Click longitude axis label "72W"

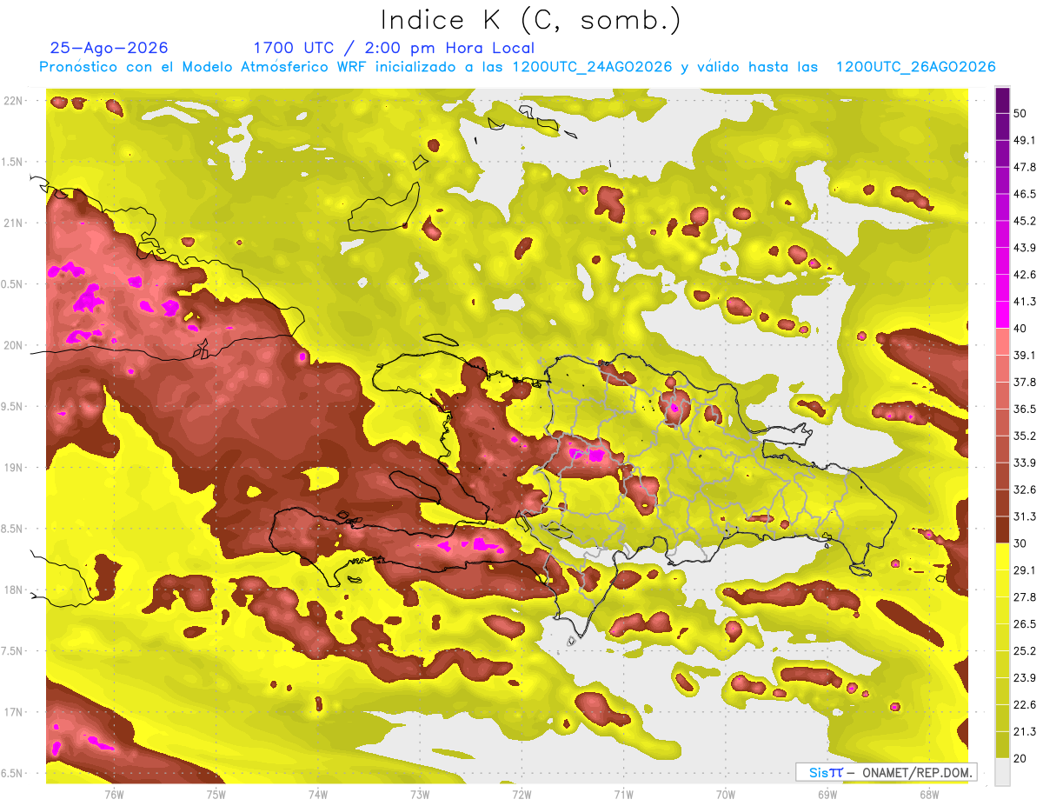coord(521,795)
